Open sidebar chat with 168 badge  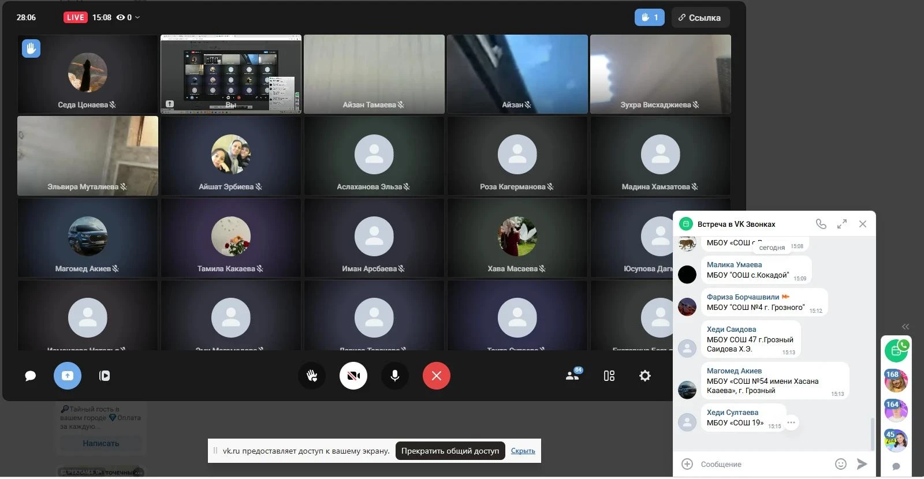(896, 381)
